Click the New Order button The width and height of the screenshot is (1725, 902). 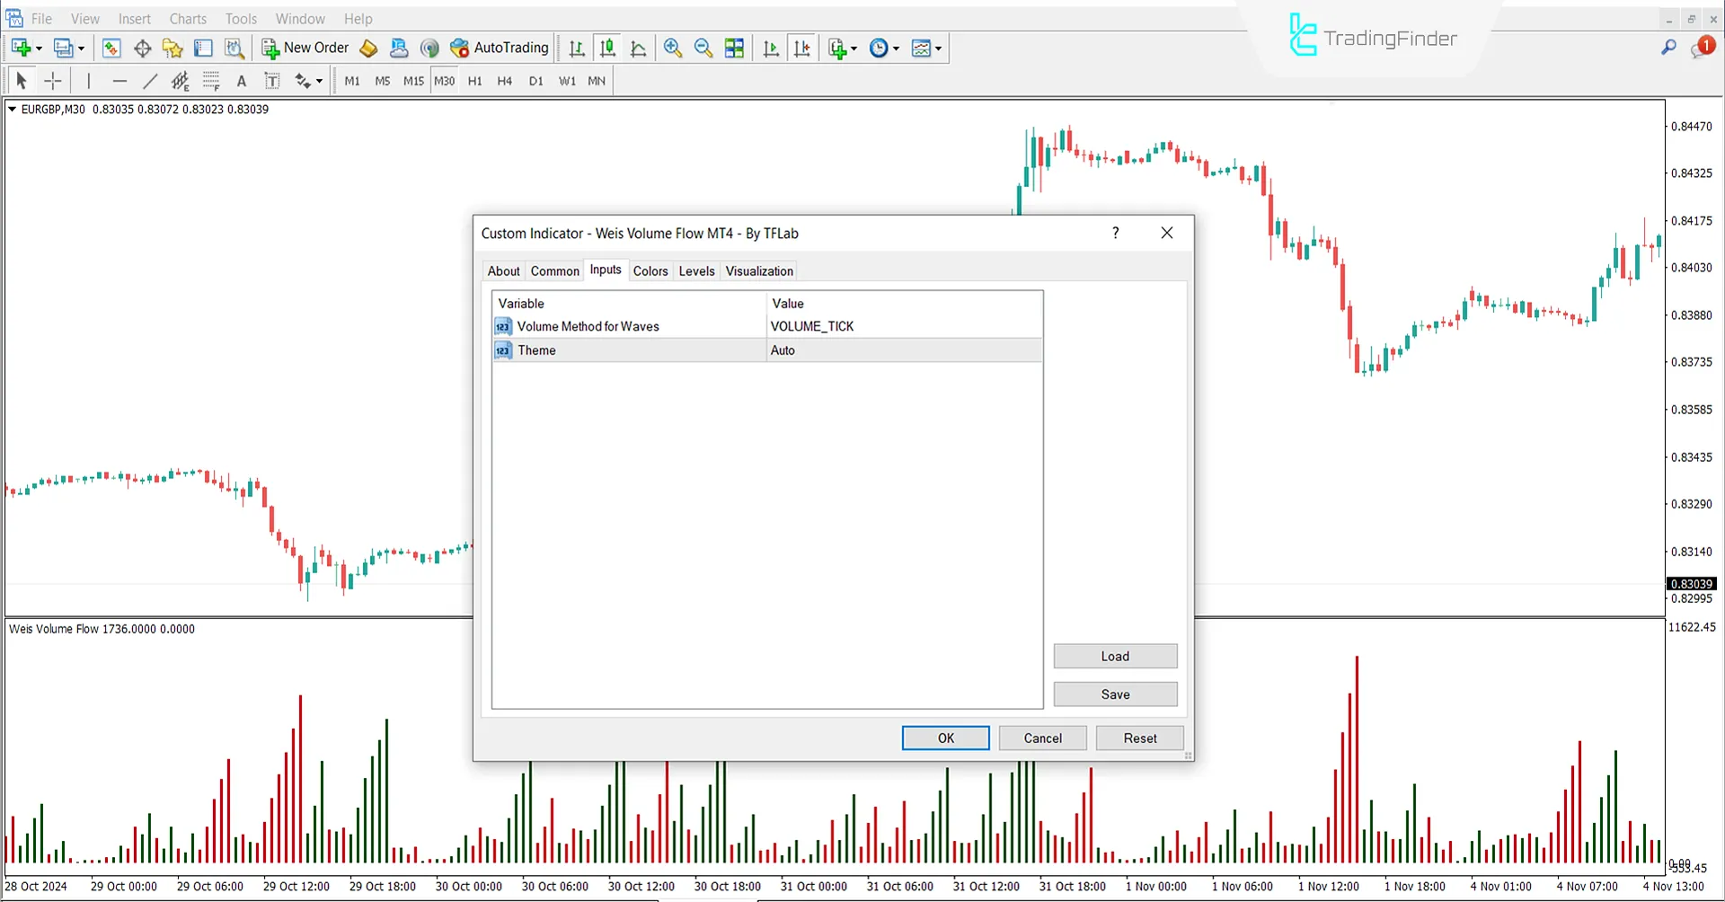(x=305, y=48)
